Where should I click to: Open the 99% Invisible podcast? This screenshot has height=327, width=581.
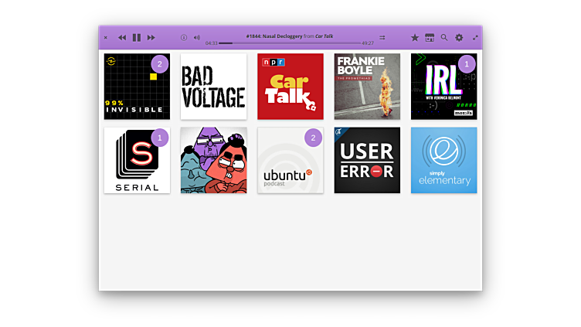coord(137,87)
